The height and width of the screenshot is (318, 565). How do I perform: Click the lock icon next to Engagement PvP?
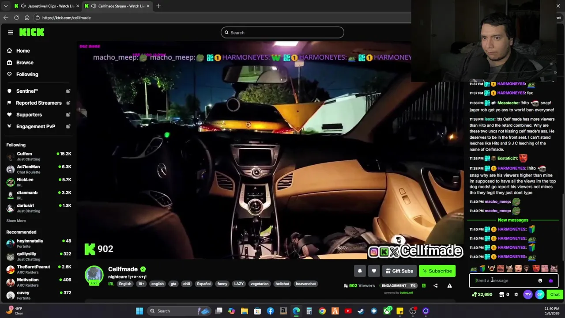[x=68, y=126]
